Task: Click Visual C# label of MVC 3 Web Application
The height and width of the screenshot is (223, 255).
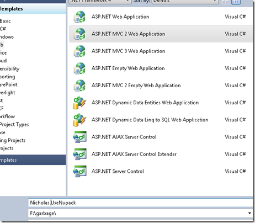Action: [x=235, y=51]
